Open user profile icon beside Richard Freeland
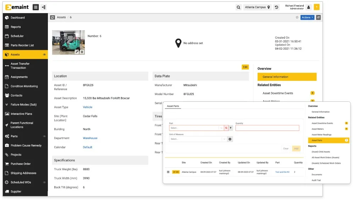Screen dimensions: 353x200 tap(309, 7)
